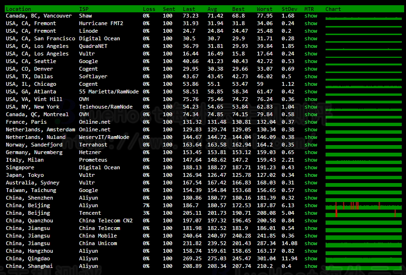Click the Sent column header

(x=169, y=9)
